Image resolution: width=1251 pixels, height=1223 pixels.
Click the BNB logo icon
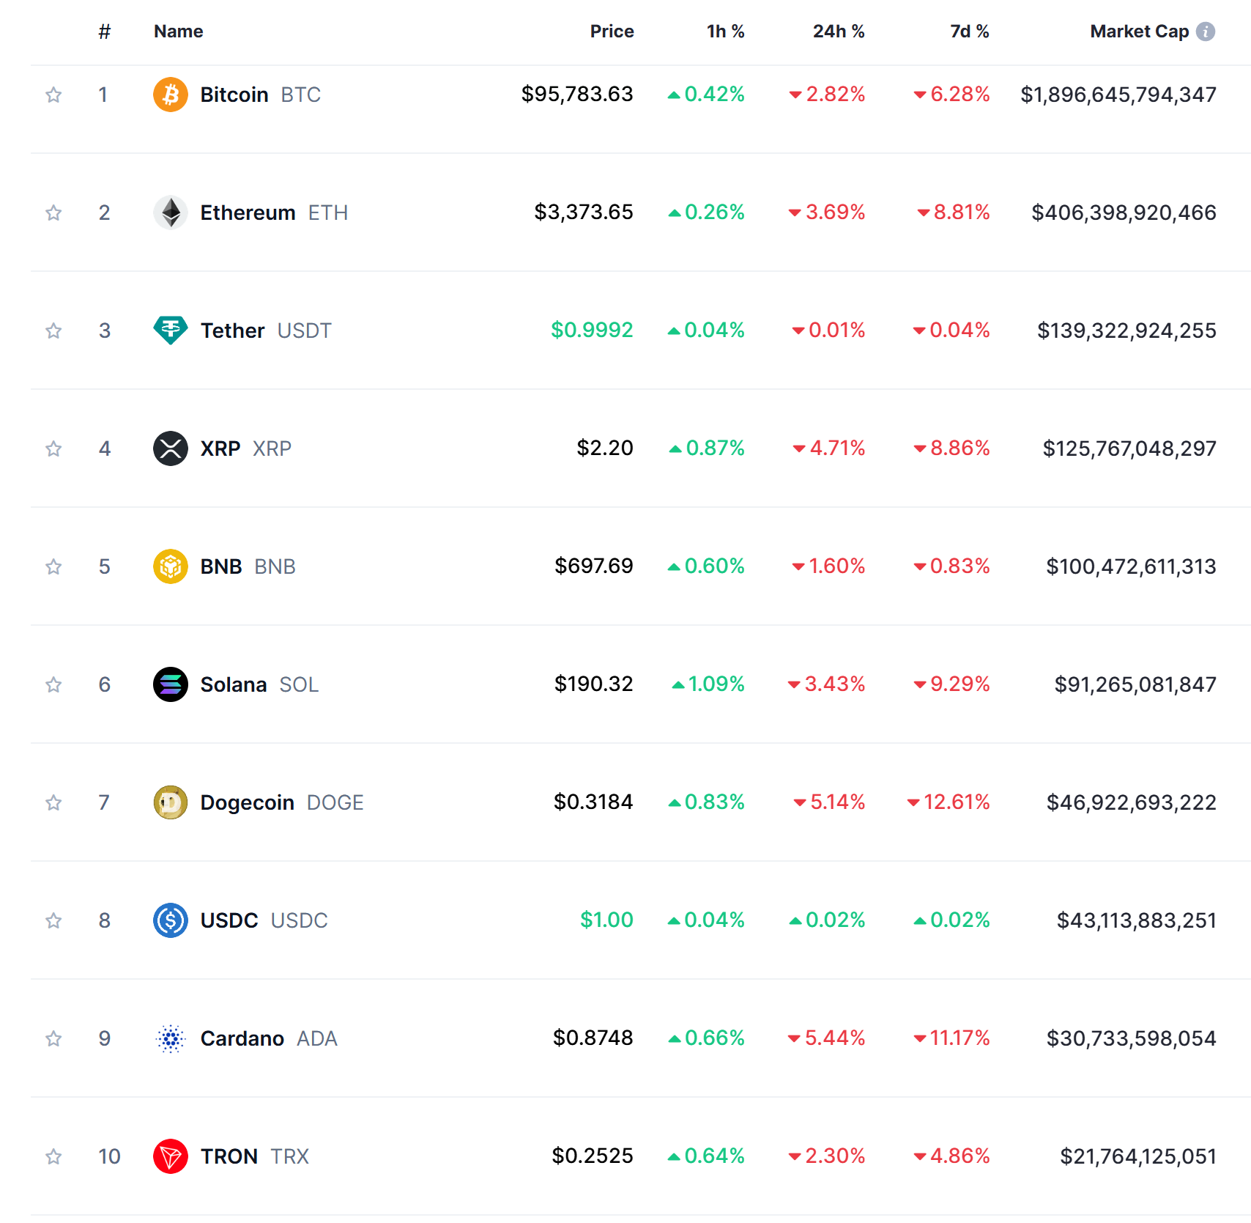click(170, 566)
